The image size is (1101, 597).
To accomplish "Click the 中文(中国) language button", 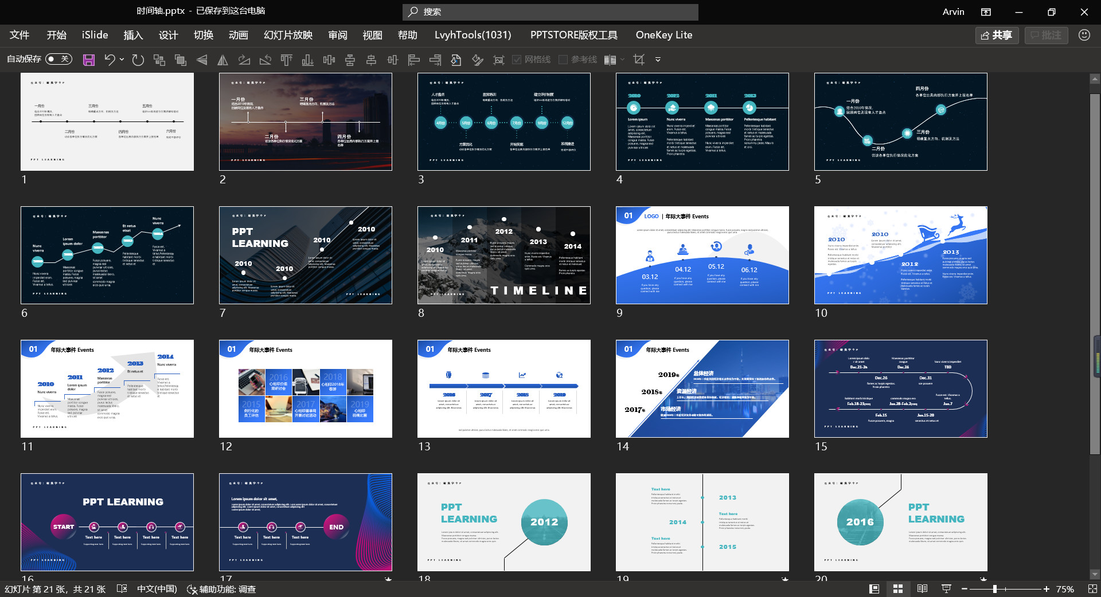I will (x=157, y=589).
